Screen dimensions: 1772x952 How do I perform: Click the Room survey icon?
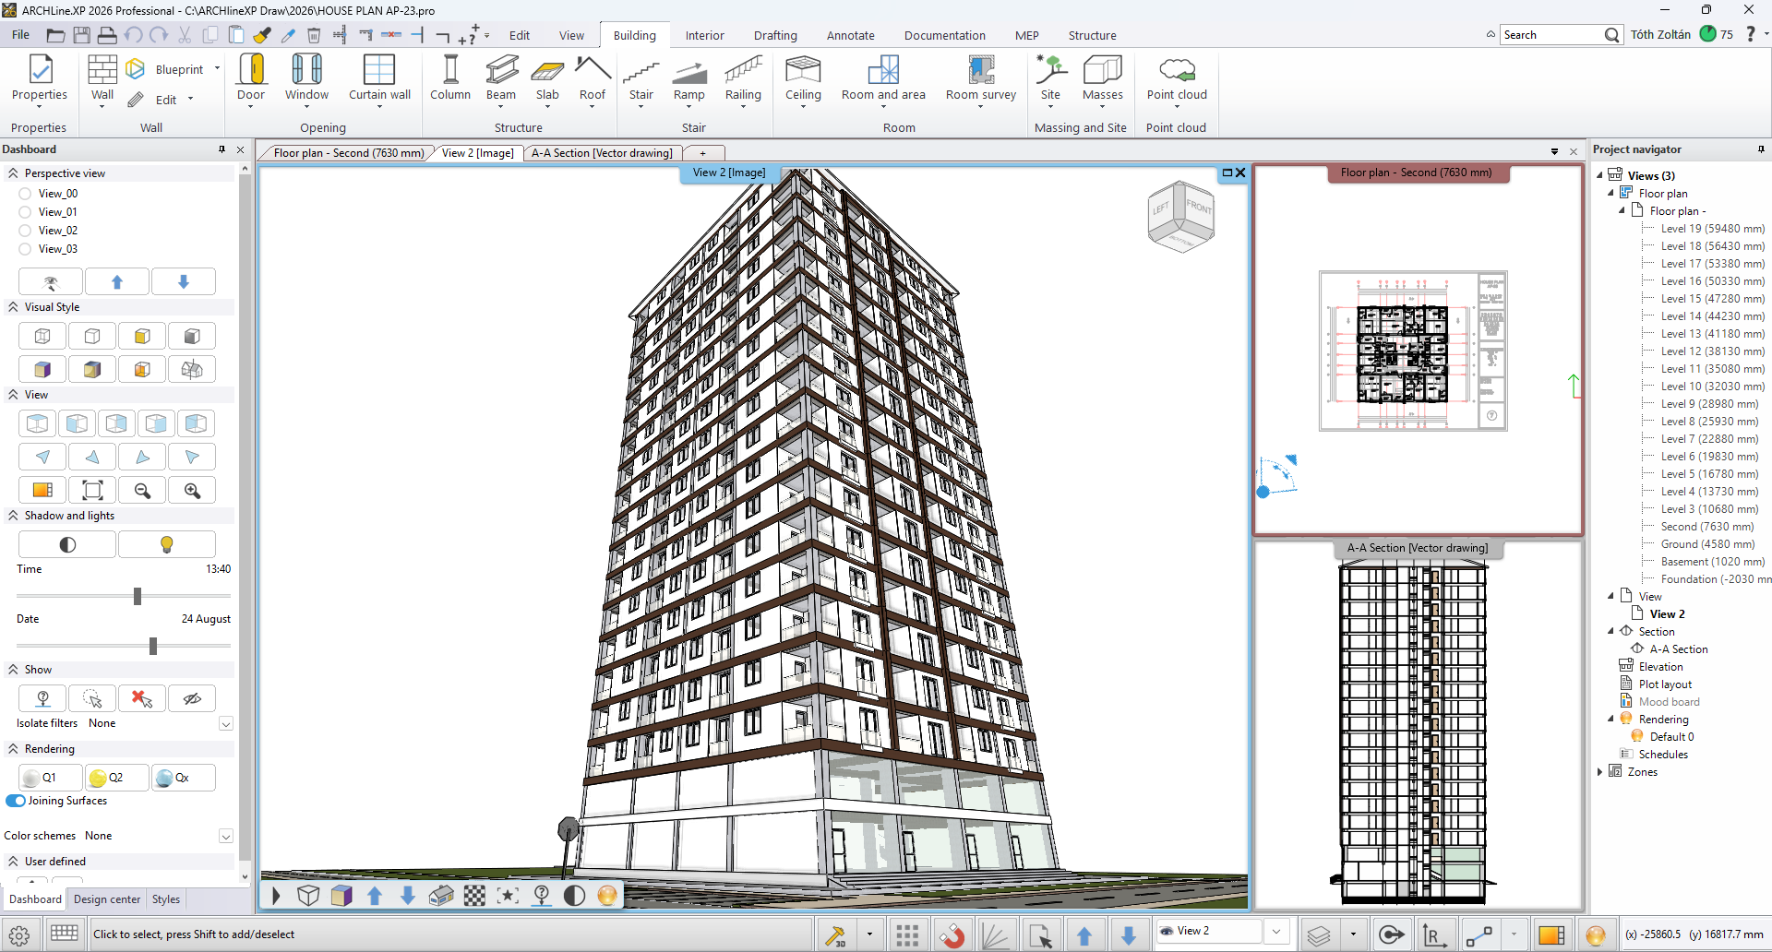coord(980,71)
